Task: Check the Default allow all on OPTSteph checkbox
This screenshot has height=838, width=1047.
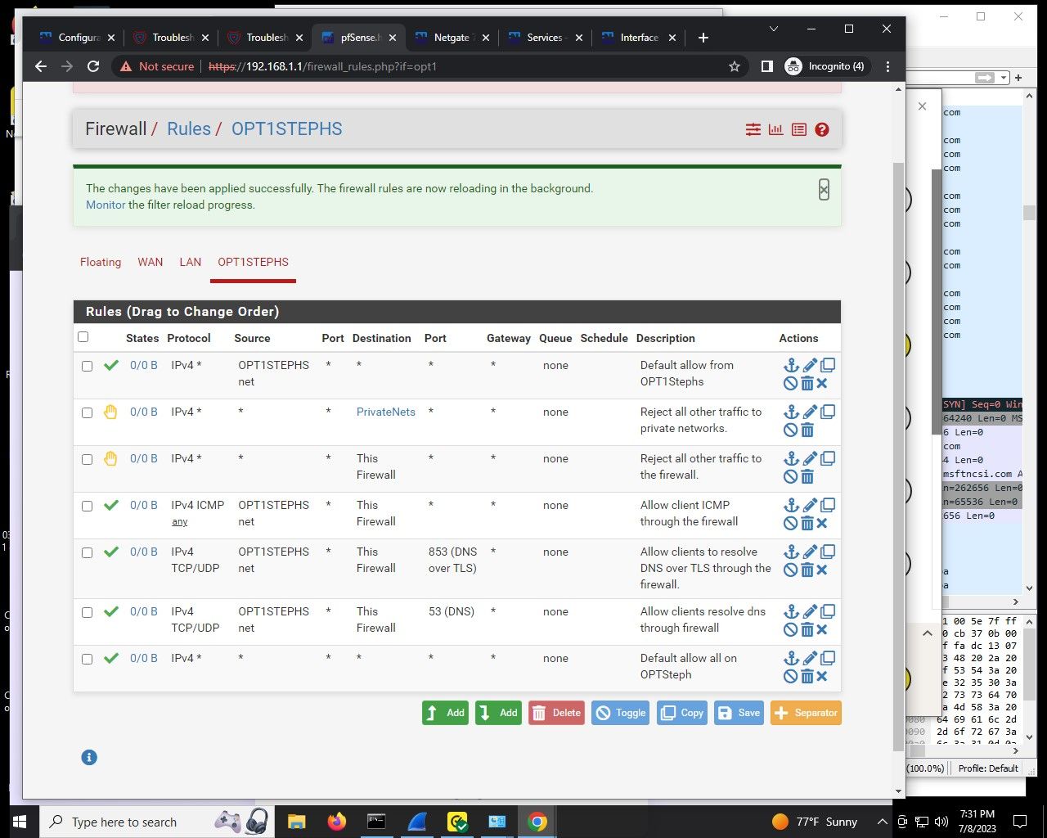Action: [x=88, y=659]
